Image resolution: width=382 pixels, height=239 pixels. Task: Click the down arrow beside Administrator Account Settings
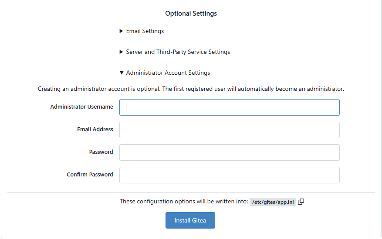tap(122, 73)
